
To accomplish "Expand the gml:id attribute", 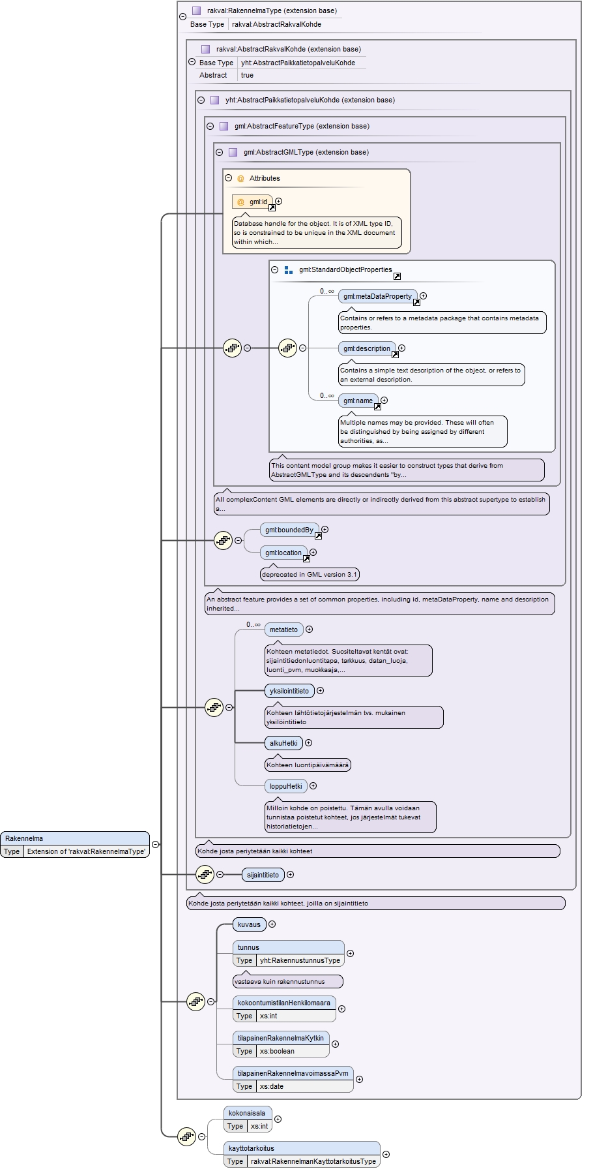I will [279, 201].
